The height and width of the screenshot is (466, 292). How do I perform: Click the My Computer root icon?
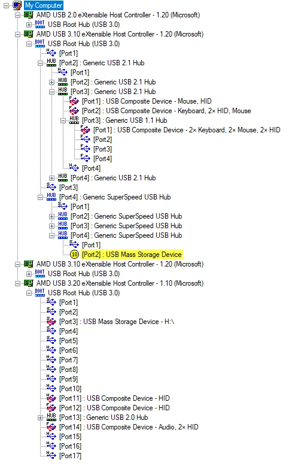coord(17,5)
